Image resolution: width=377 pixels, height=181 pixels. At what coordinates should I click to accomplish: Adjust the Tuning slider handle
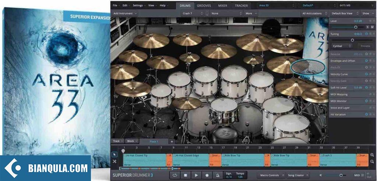pos(352,40)
